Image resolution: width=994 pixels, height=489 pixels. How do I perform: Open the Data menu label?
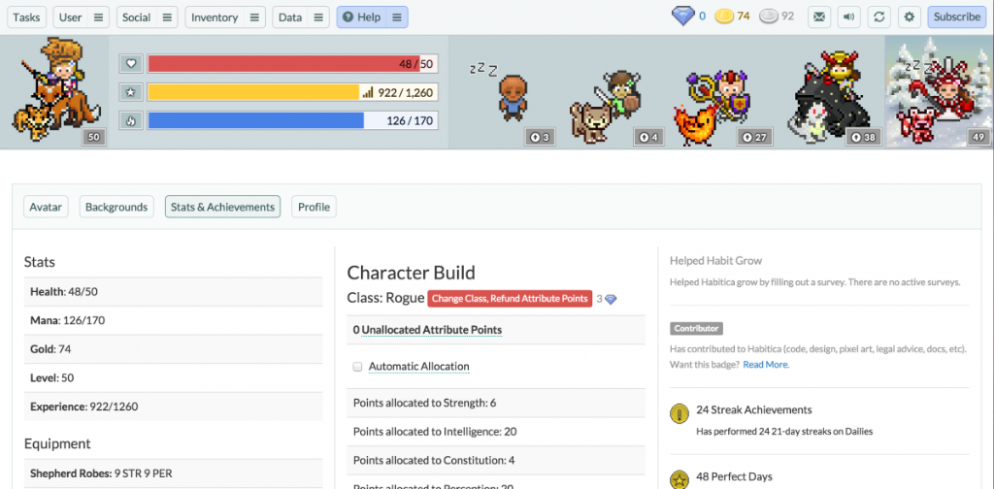[290, 17]
